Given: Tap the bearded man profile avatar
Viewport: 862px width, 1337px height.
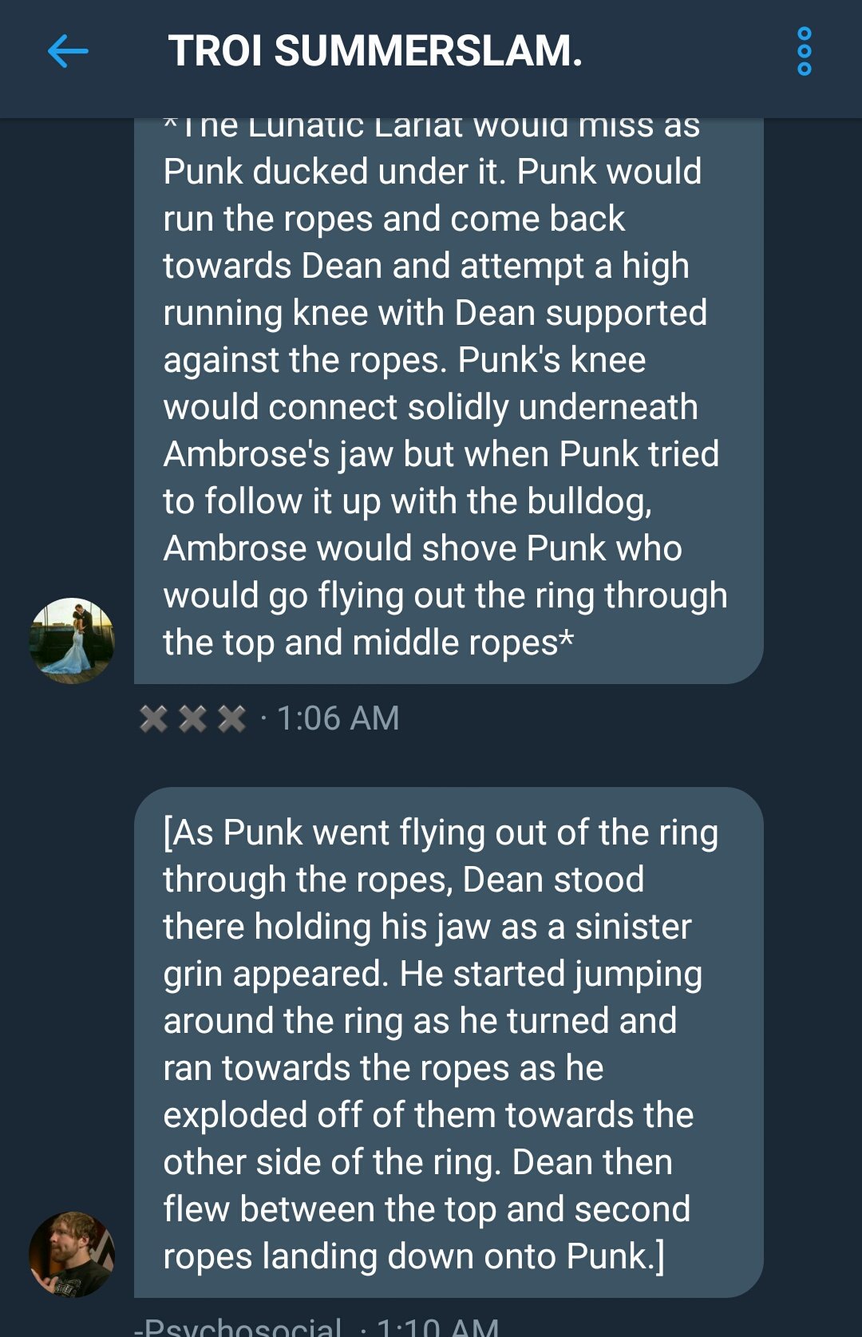Looking at the screenshot, I should pos(72,1255).
